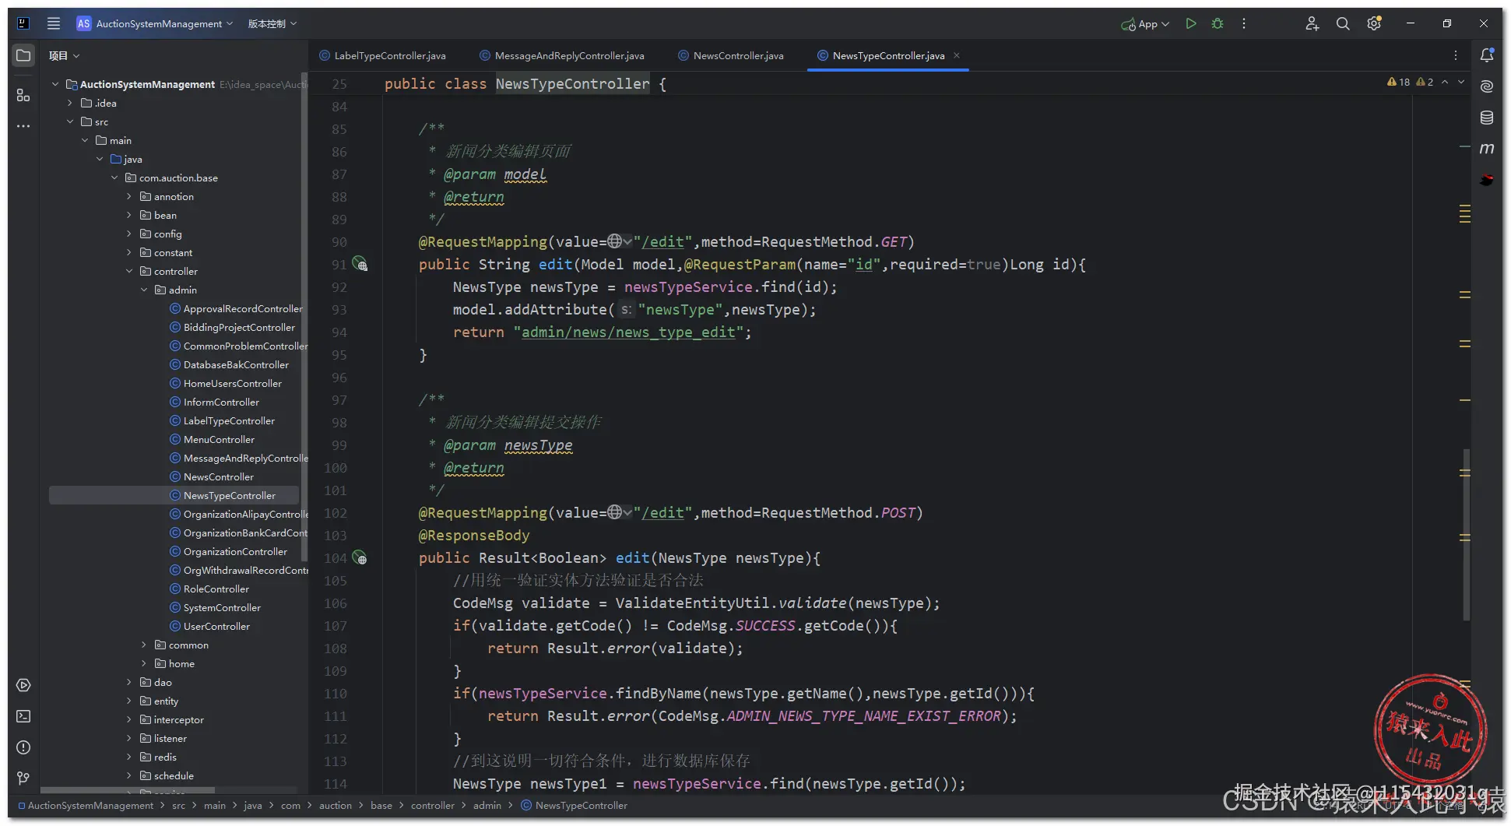Open the "admin/news/news_type_edit" view link

628,332
